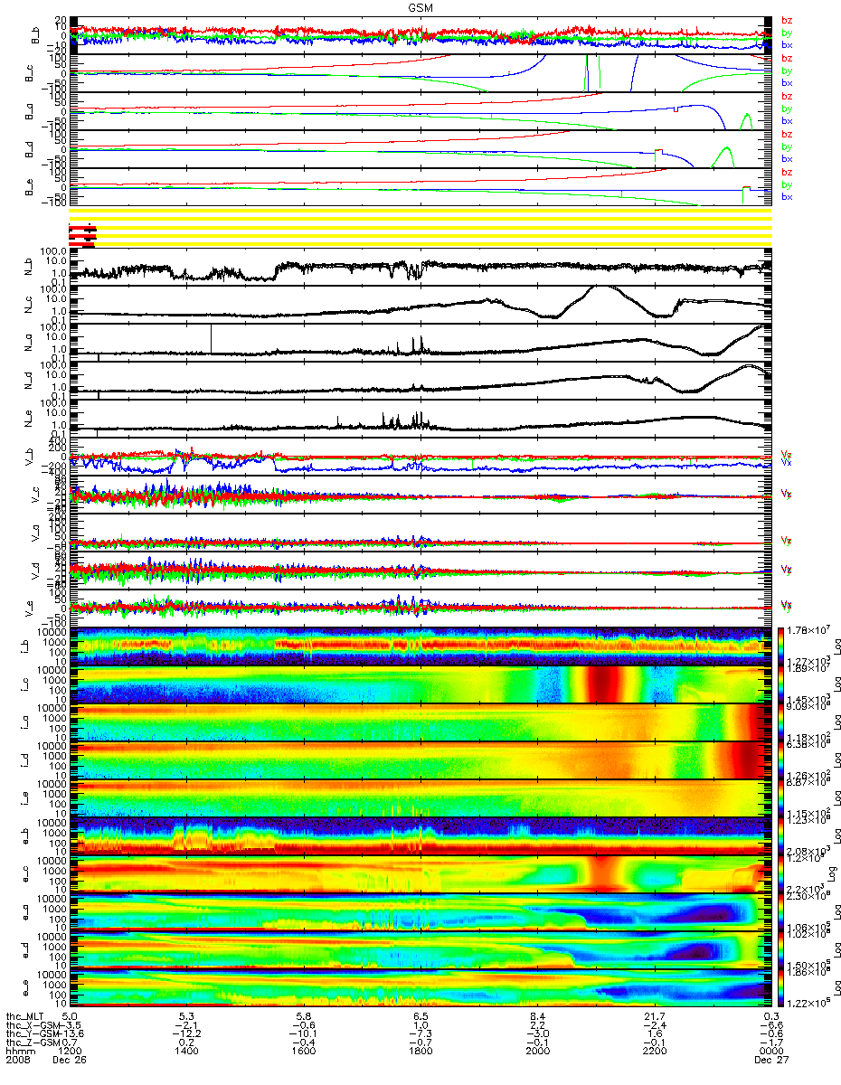Click the vertical spike in N_a panel
This screenshot has width=841, height=1085.
tap(211, 338)
